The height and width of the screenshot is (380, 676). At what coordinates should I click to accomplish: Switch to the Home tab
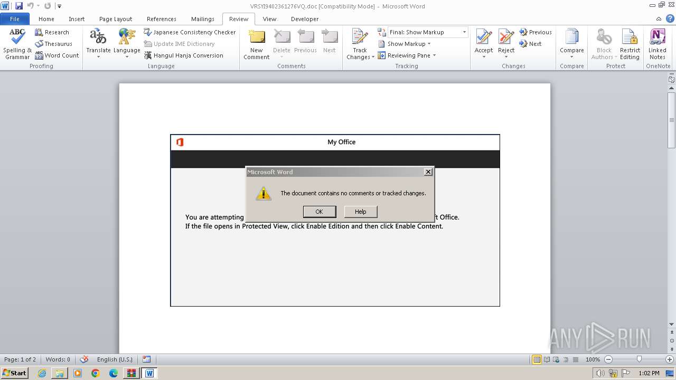pyautogui.click(x=46, y=19)
